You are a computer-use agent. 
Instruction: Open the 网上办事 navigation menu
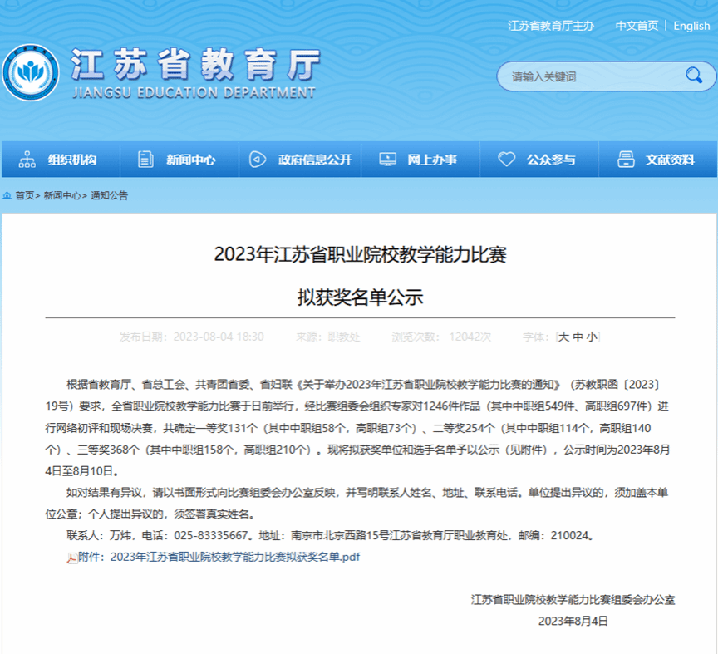pos(431,160)
